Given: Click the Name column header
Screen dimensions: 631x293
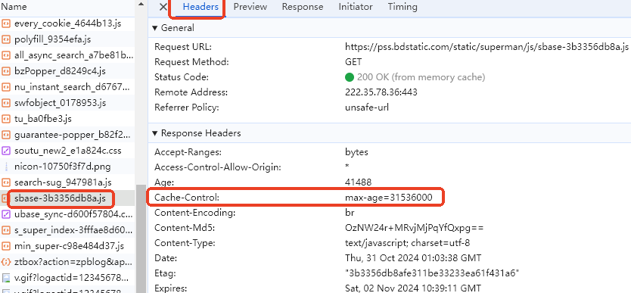Looking at the screenshot, I should point(14,7).
